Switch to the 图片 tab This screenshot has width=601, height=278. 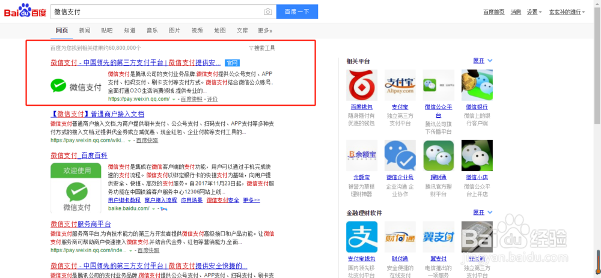174,31
